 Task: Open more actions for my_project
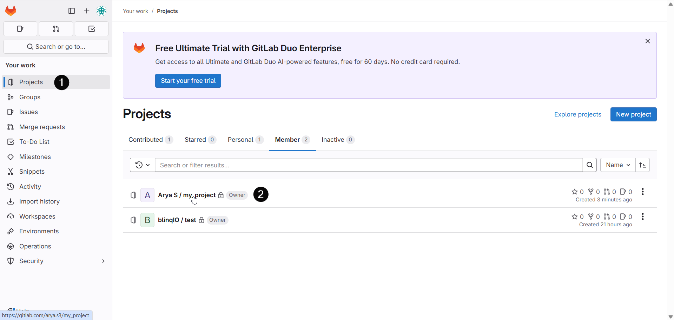[643, 192]
